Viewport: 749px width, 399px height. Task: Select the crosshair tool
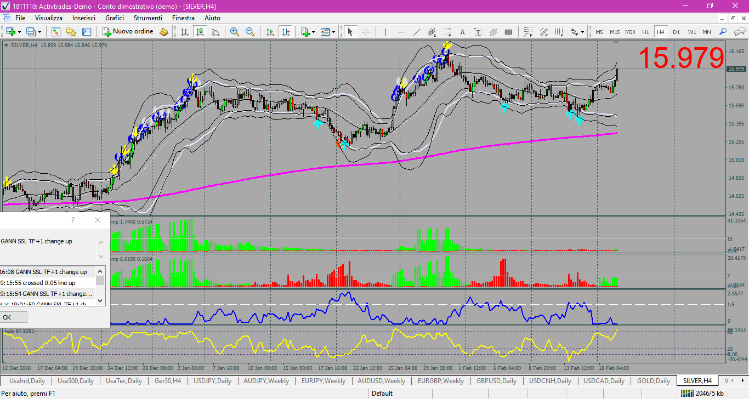pyautogui.click(x=366, y=32)
